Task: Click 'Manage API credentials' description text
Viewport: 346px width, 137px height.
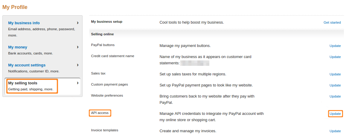Action: tap(212, 117)
